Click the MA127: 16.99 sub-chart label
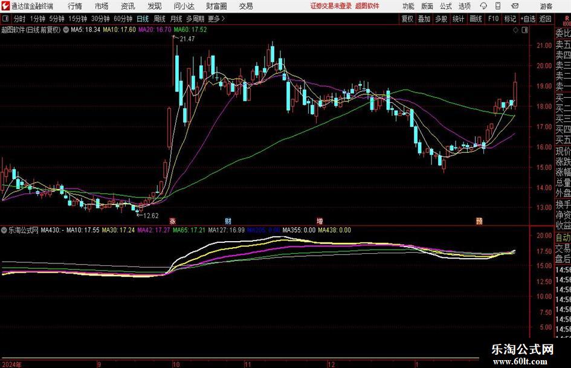 pos(227,230)
